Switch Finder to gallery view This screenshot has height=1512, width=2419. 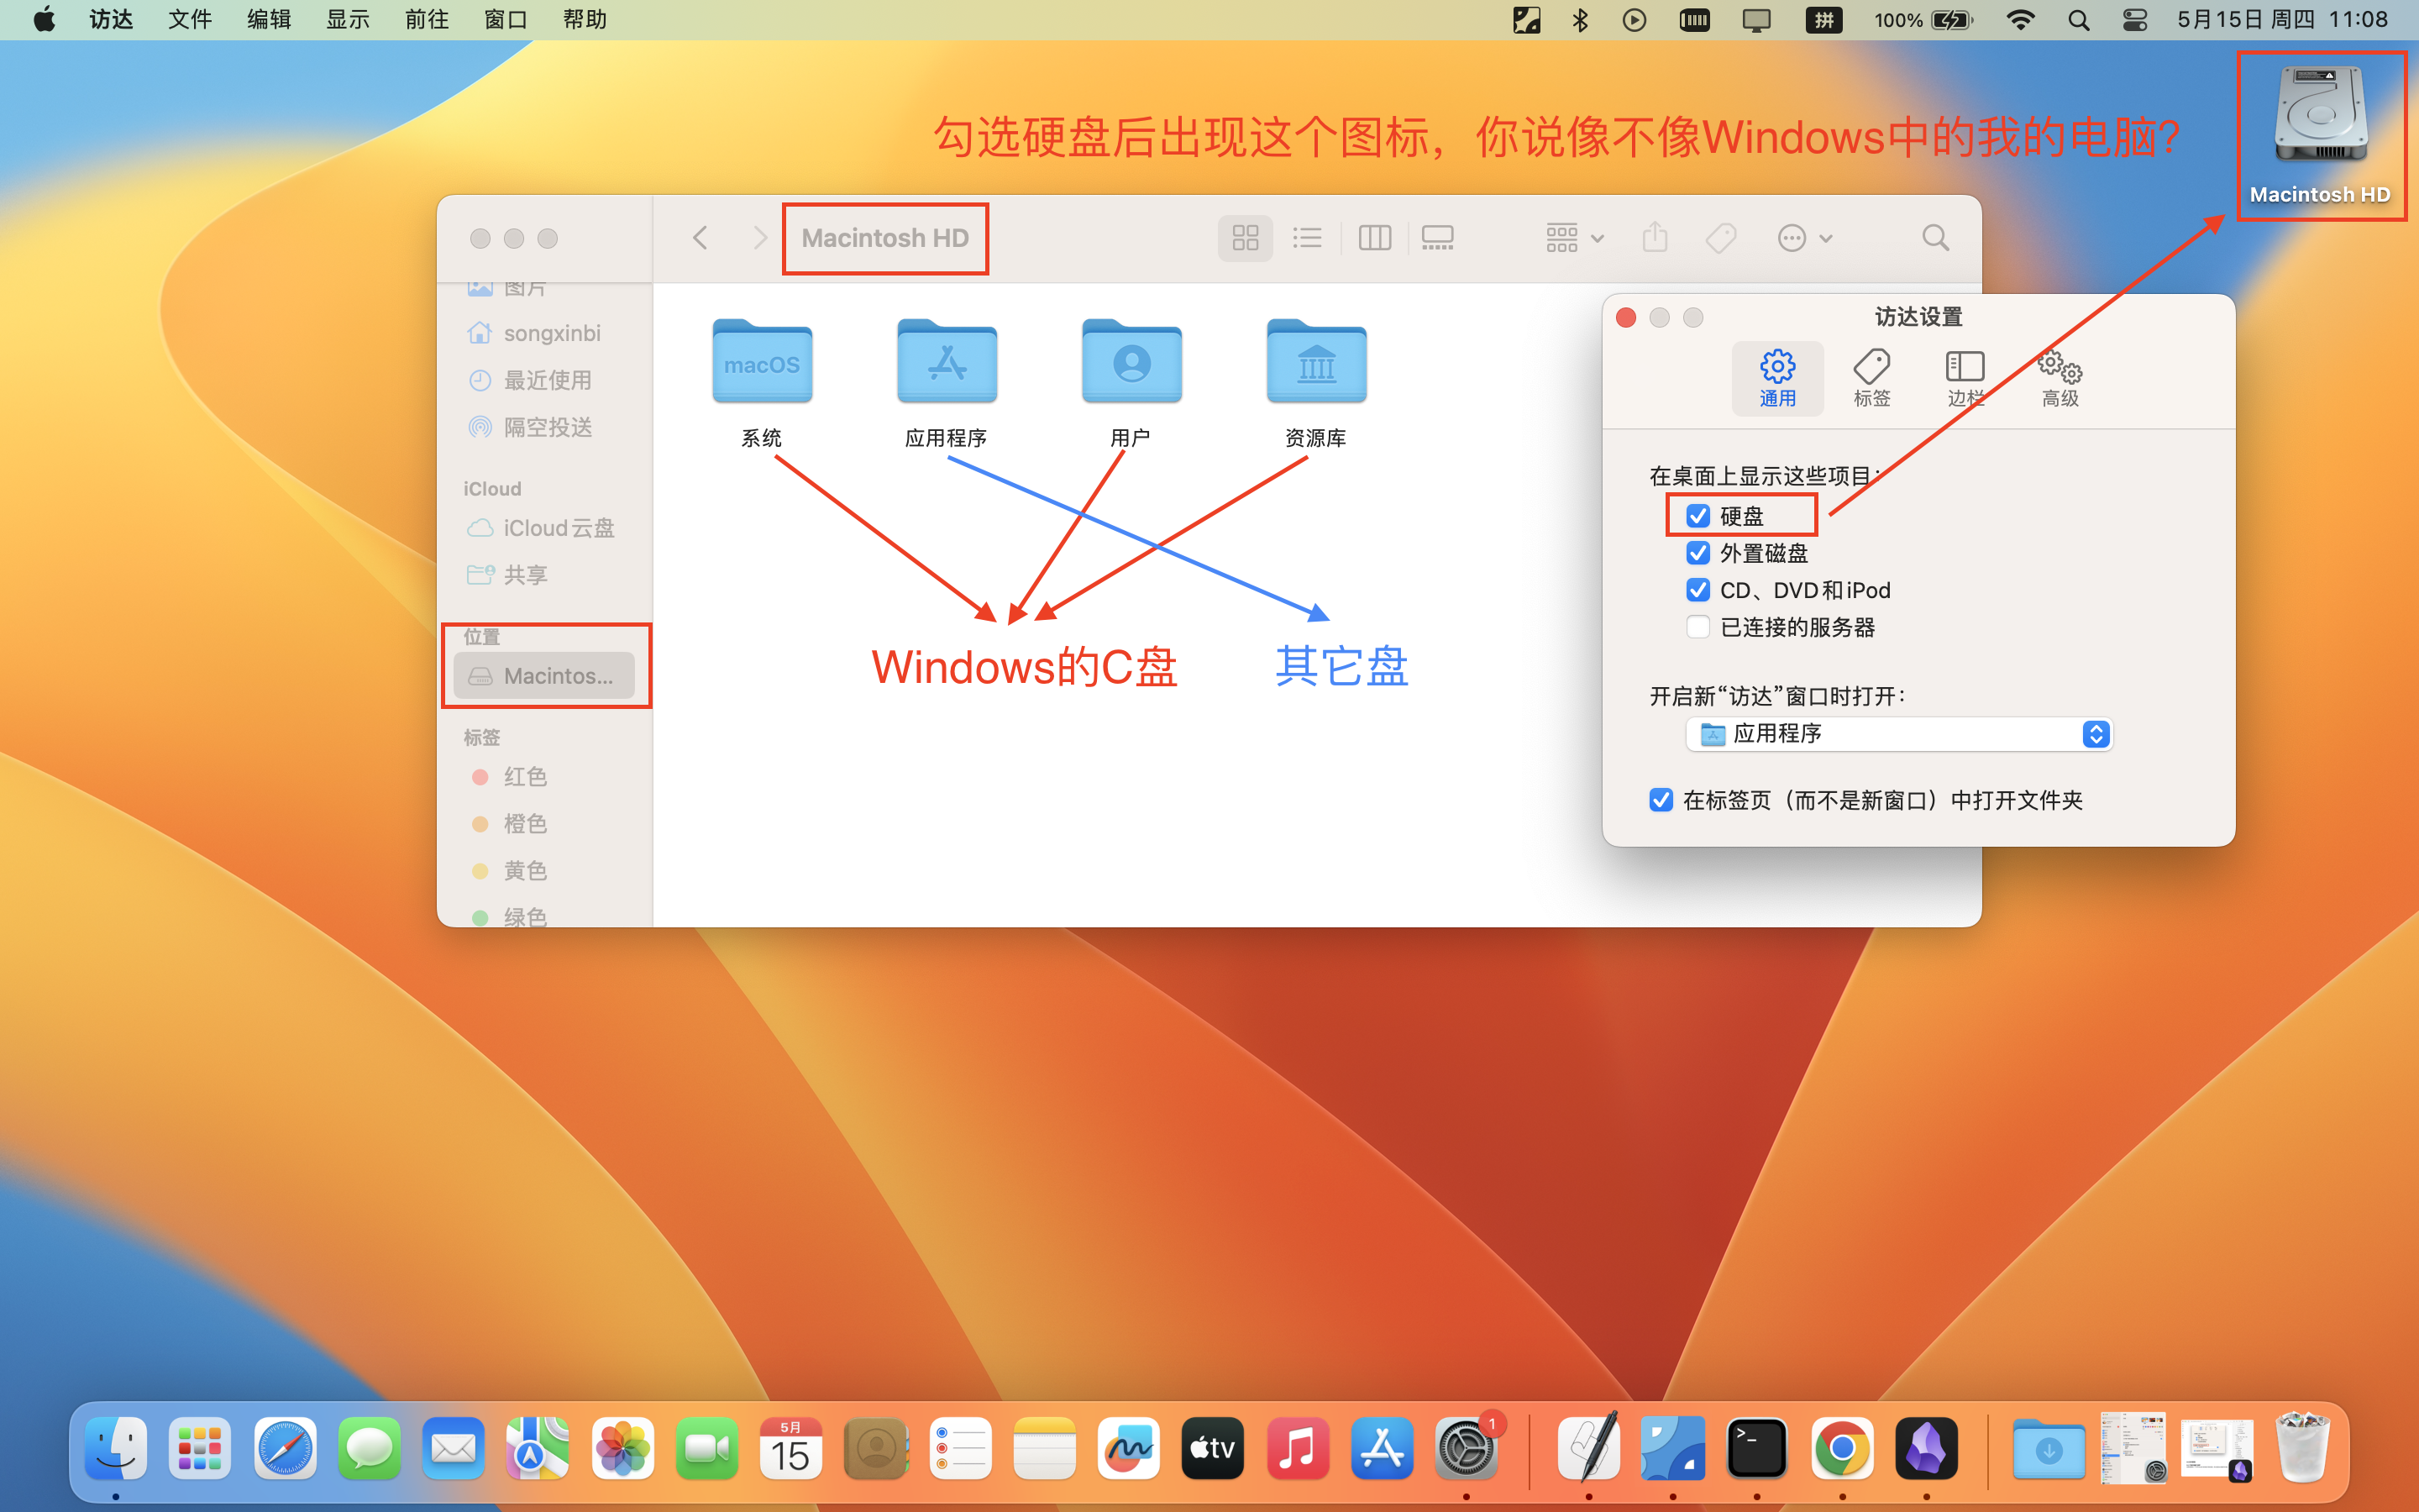coord(1437,238)
